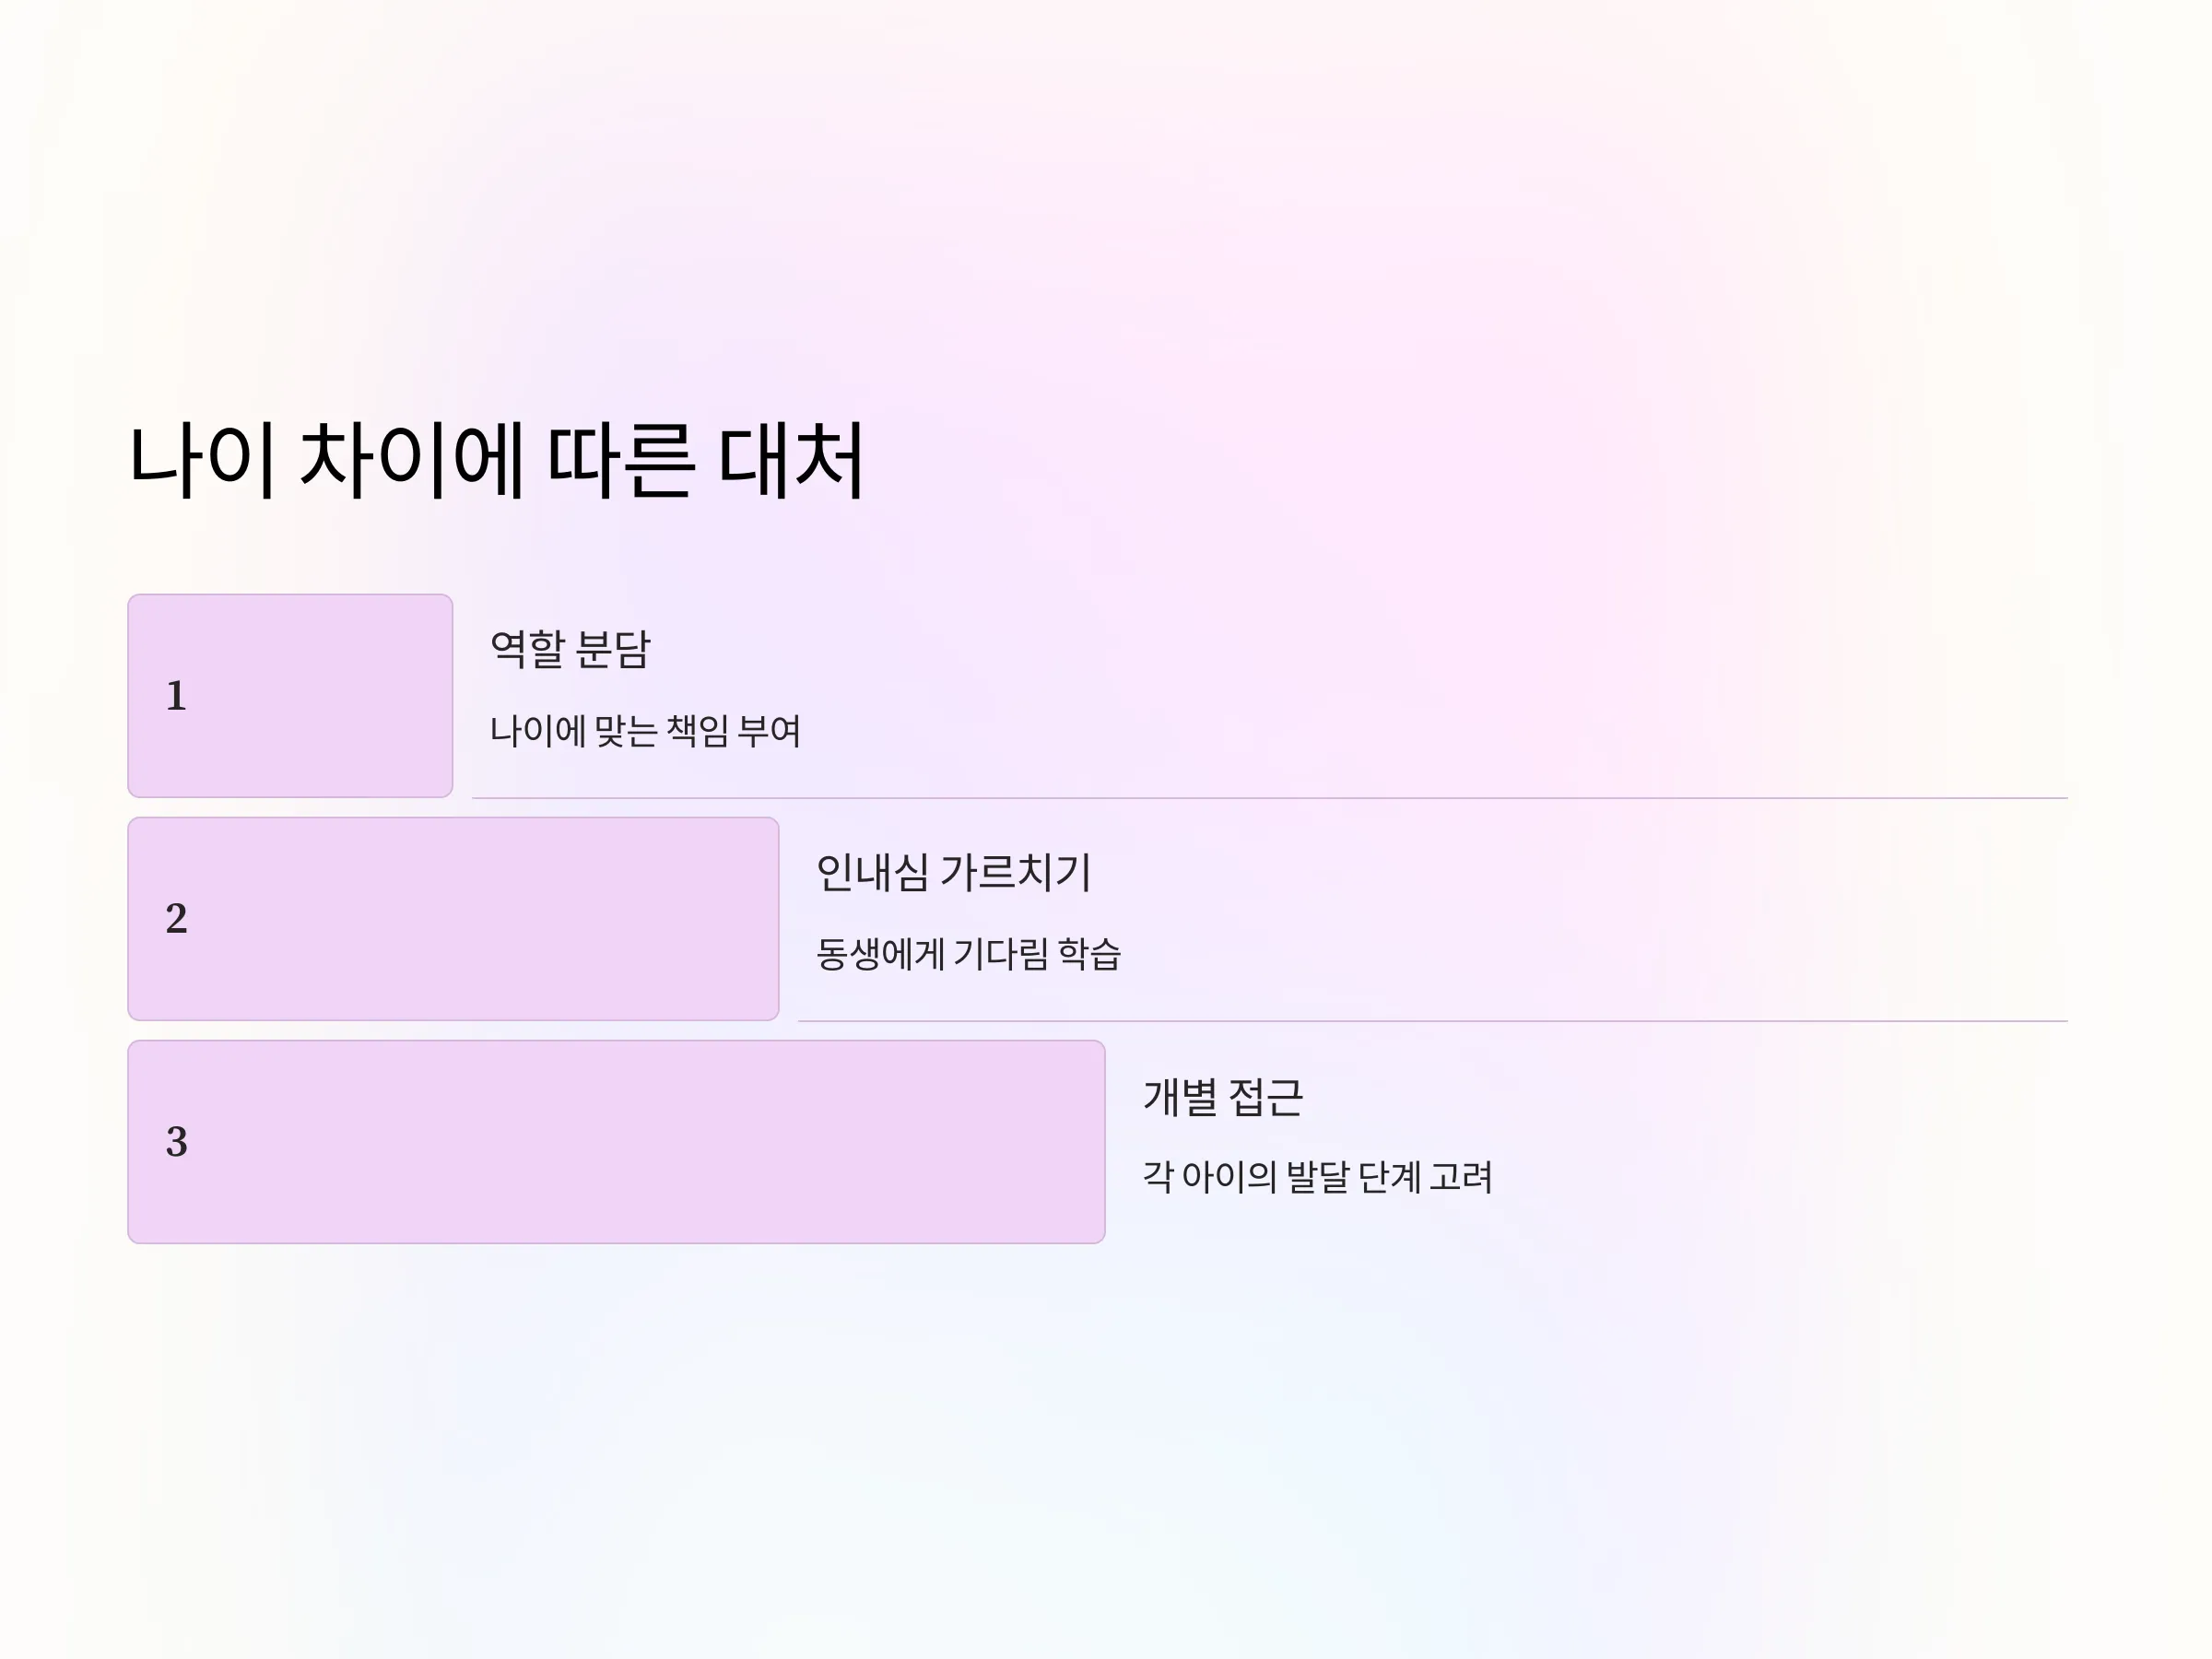Select the heading 인내심 가르치기
The height and width of the screenshot is (1659, 2212).
(x=953, y=872)
